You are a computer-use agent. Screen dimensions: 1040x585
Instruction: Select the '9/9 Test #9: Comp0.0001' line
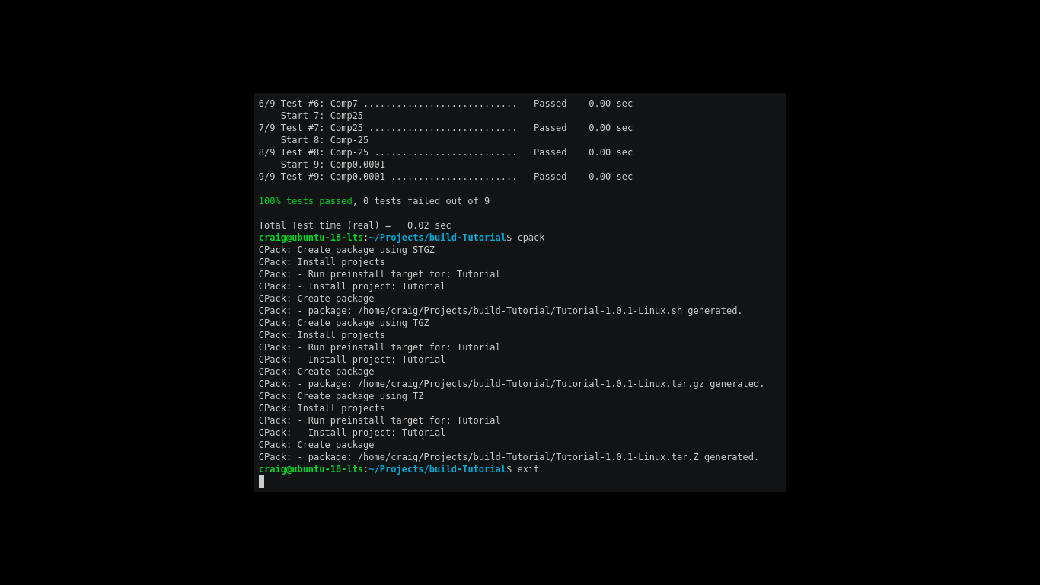point(445,177)
